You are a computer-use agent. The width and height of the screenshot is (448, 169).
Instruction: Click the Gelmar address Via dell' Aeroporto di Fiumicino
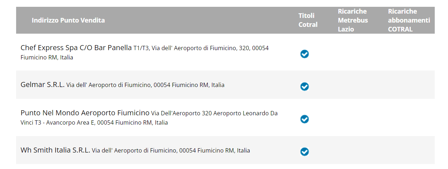point(145,85)
